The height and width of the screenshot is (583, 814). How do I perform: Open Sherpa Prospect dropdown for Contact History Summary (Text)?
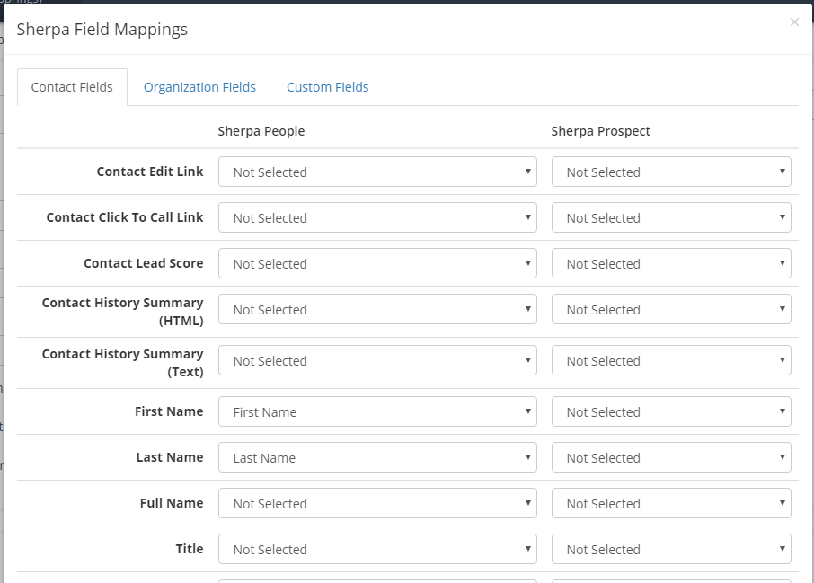[x=671, y=360]
